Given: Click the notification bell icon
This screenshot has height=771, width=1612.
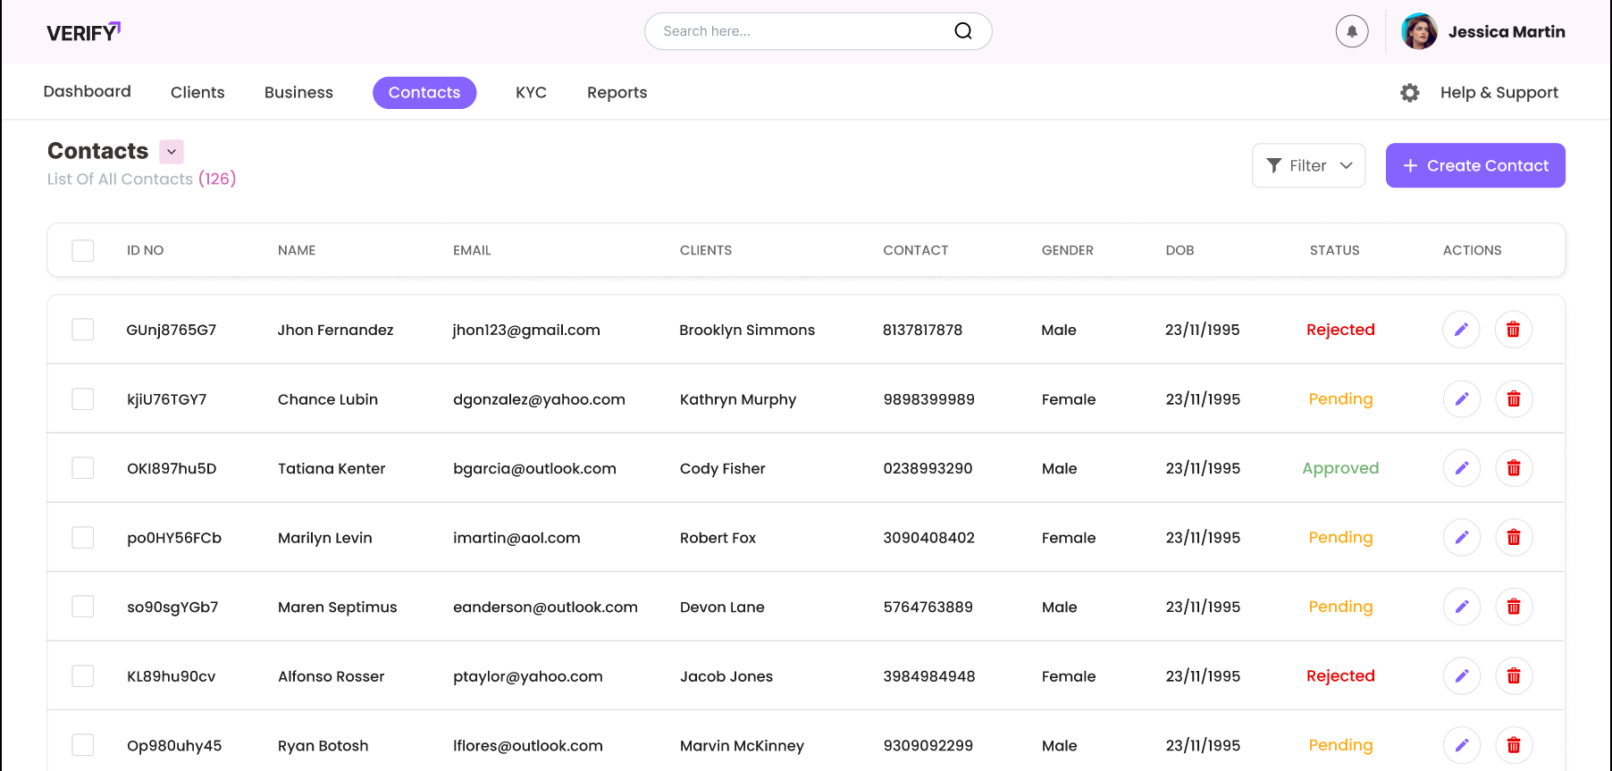Looking at the screenshot, I should pos(1351,31).
